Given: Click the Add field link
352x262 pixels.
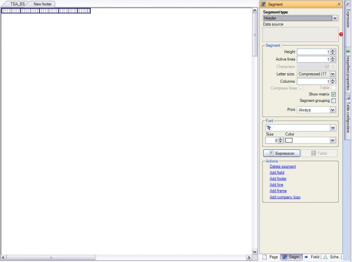Looking at the screenshot, I should coord(277,172).
